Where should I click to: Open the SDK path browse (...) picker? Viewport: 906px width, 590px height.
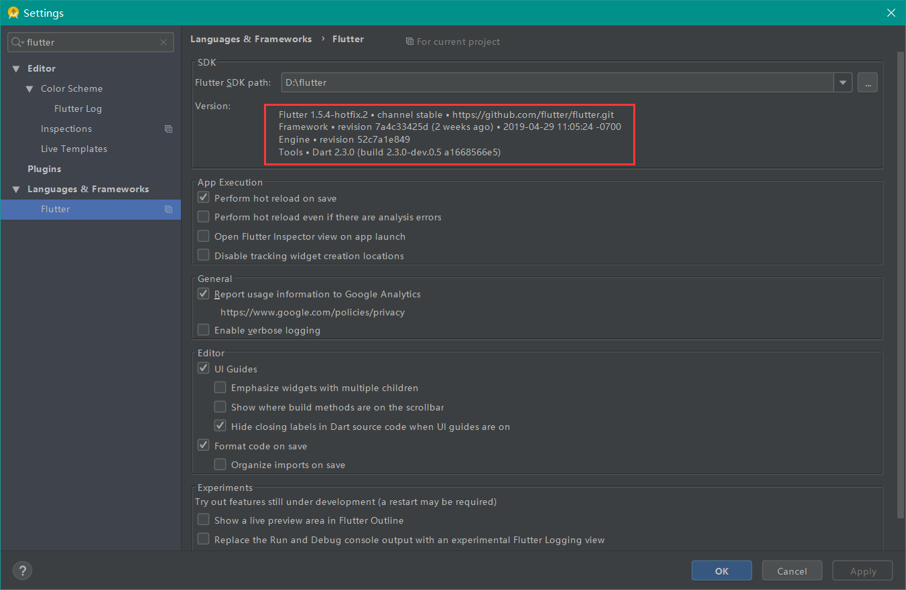tap(867, 82)
